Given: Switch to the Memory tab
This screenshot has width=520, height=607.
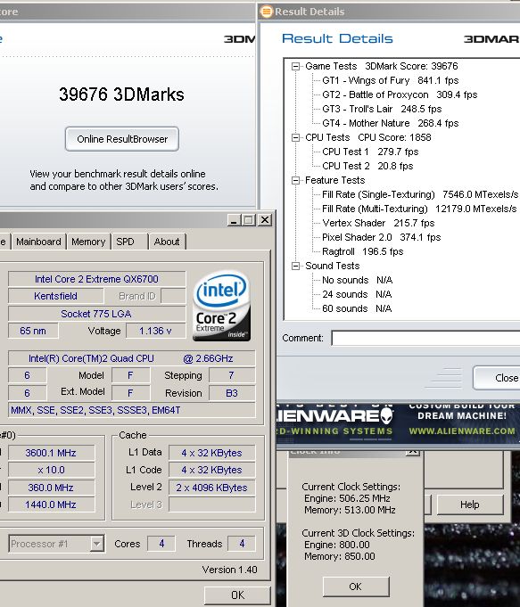Looking at the screenshot, I should pos(88,242).
